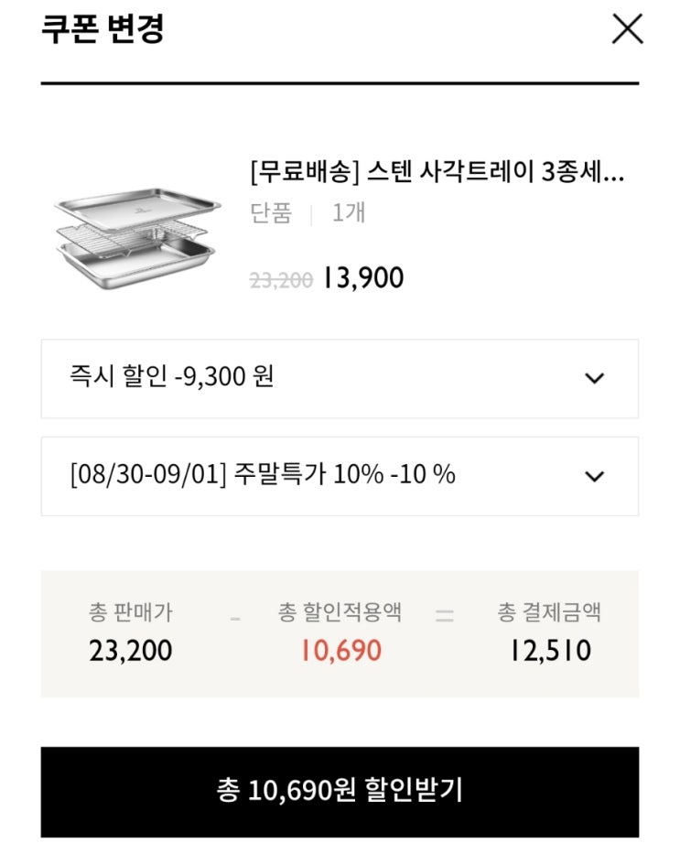680x854 pixels.
Task: Click the 총 판매가 label
Action: (130, 612)
